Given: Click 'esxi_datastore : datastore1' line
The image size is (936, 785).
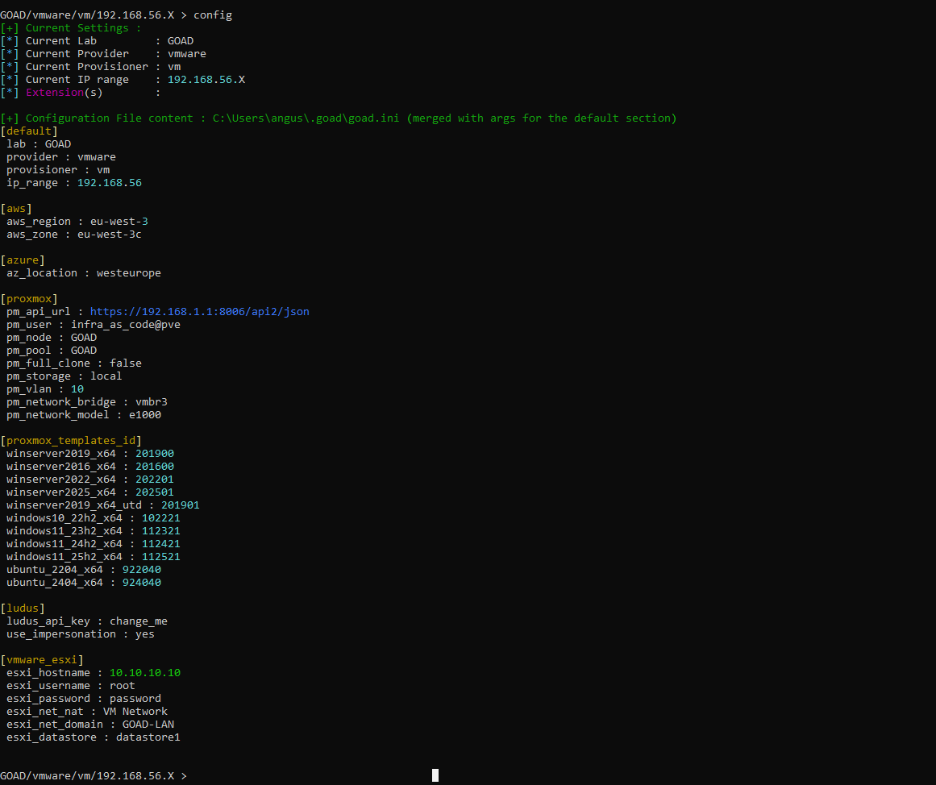Looking at the screenshot, I should pos(94,737).
